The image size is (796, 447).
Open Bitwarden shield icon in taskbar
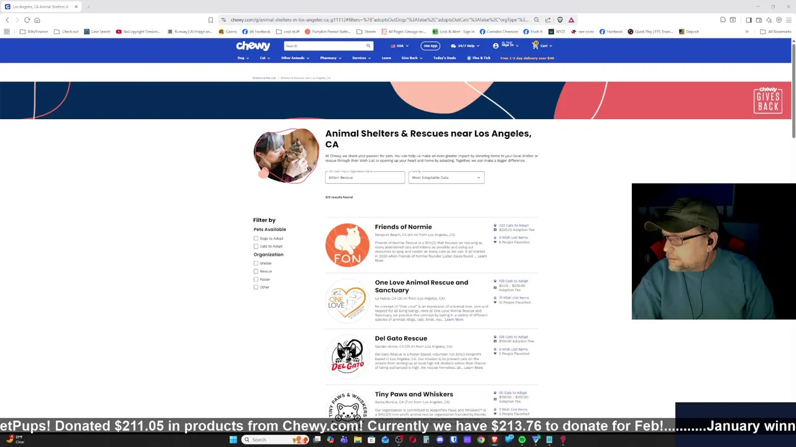coord(453,440)
